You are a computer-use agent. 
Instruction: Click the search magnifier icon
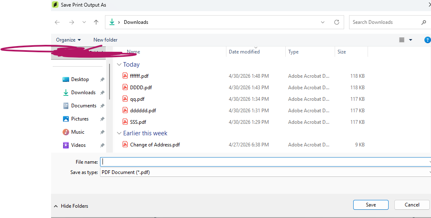pos(424,22)
